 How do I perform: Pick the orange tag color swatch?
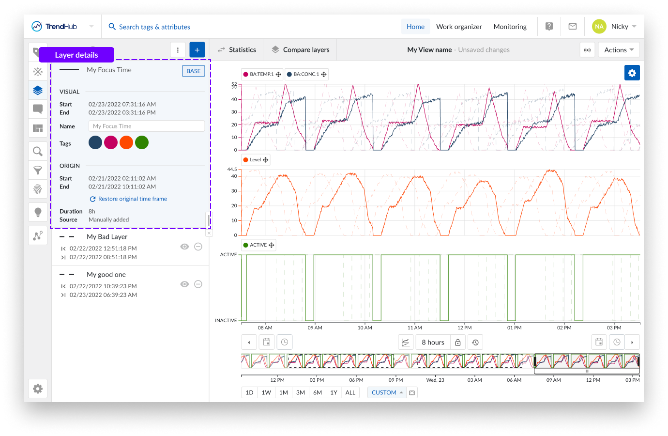pos(126,142)
